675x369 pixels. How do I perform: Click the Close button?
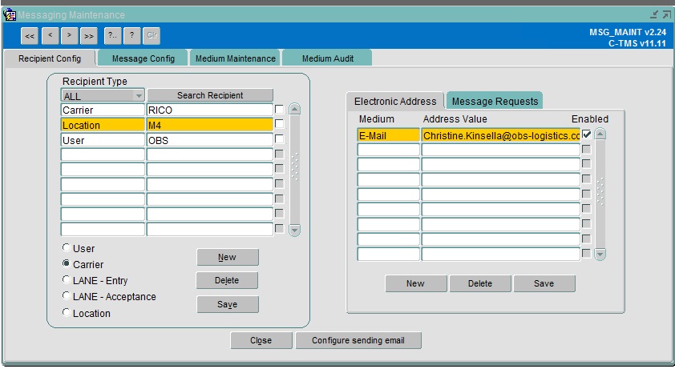[261, 340]
